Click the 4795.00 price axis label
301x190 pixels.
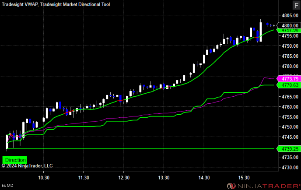pos(290,36)
